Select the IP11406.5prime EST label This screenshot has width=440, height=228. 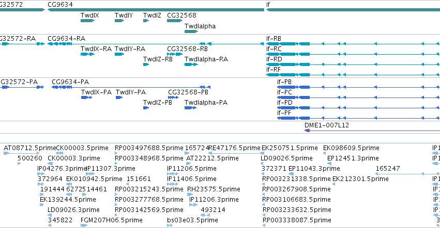[x=192, y=179]
